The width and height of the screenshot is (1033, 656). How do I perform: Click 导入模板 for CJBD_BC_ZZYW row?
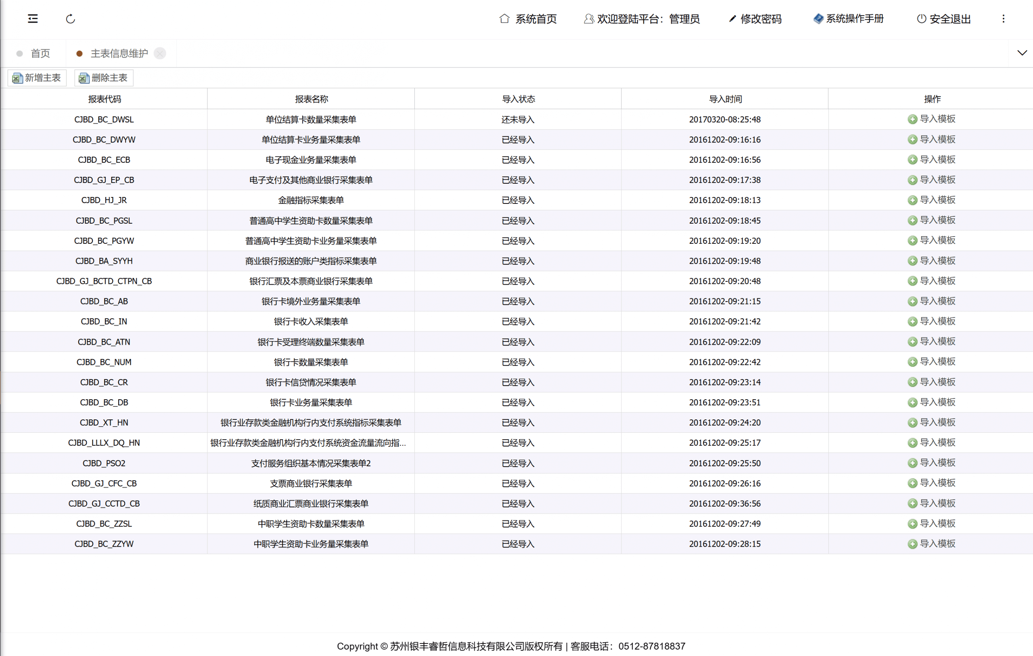pyautogui.click(x=937, y=544)
